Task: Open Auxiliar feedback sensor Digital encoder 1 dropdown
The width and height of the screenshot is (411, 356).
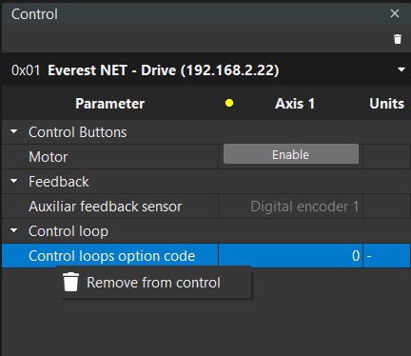Action: coord(290,207)
